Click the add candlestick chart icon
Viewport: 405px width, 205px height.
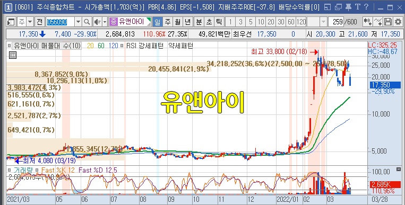[367, 22]
